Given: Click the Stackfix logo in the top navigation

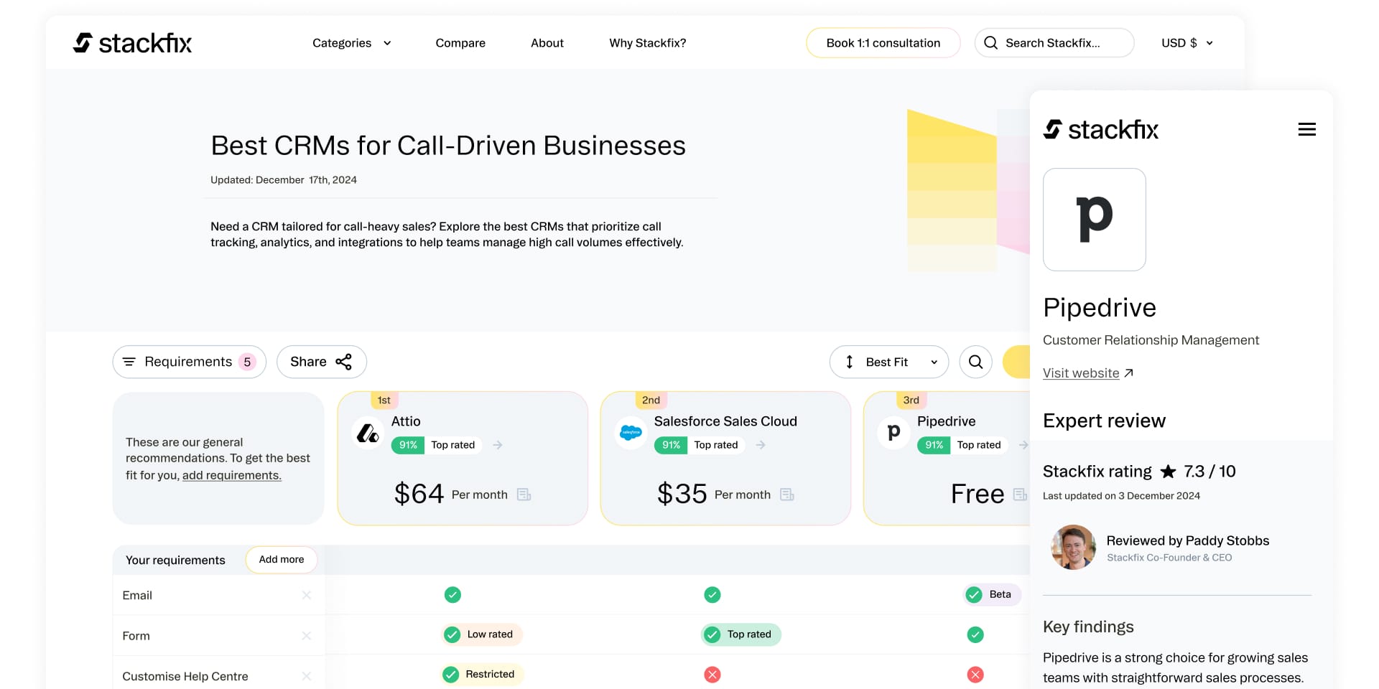Looking at the screenshot, I should tap(132, 43).
